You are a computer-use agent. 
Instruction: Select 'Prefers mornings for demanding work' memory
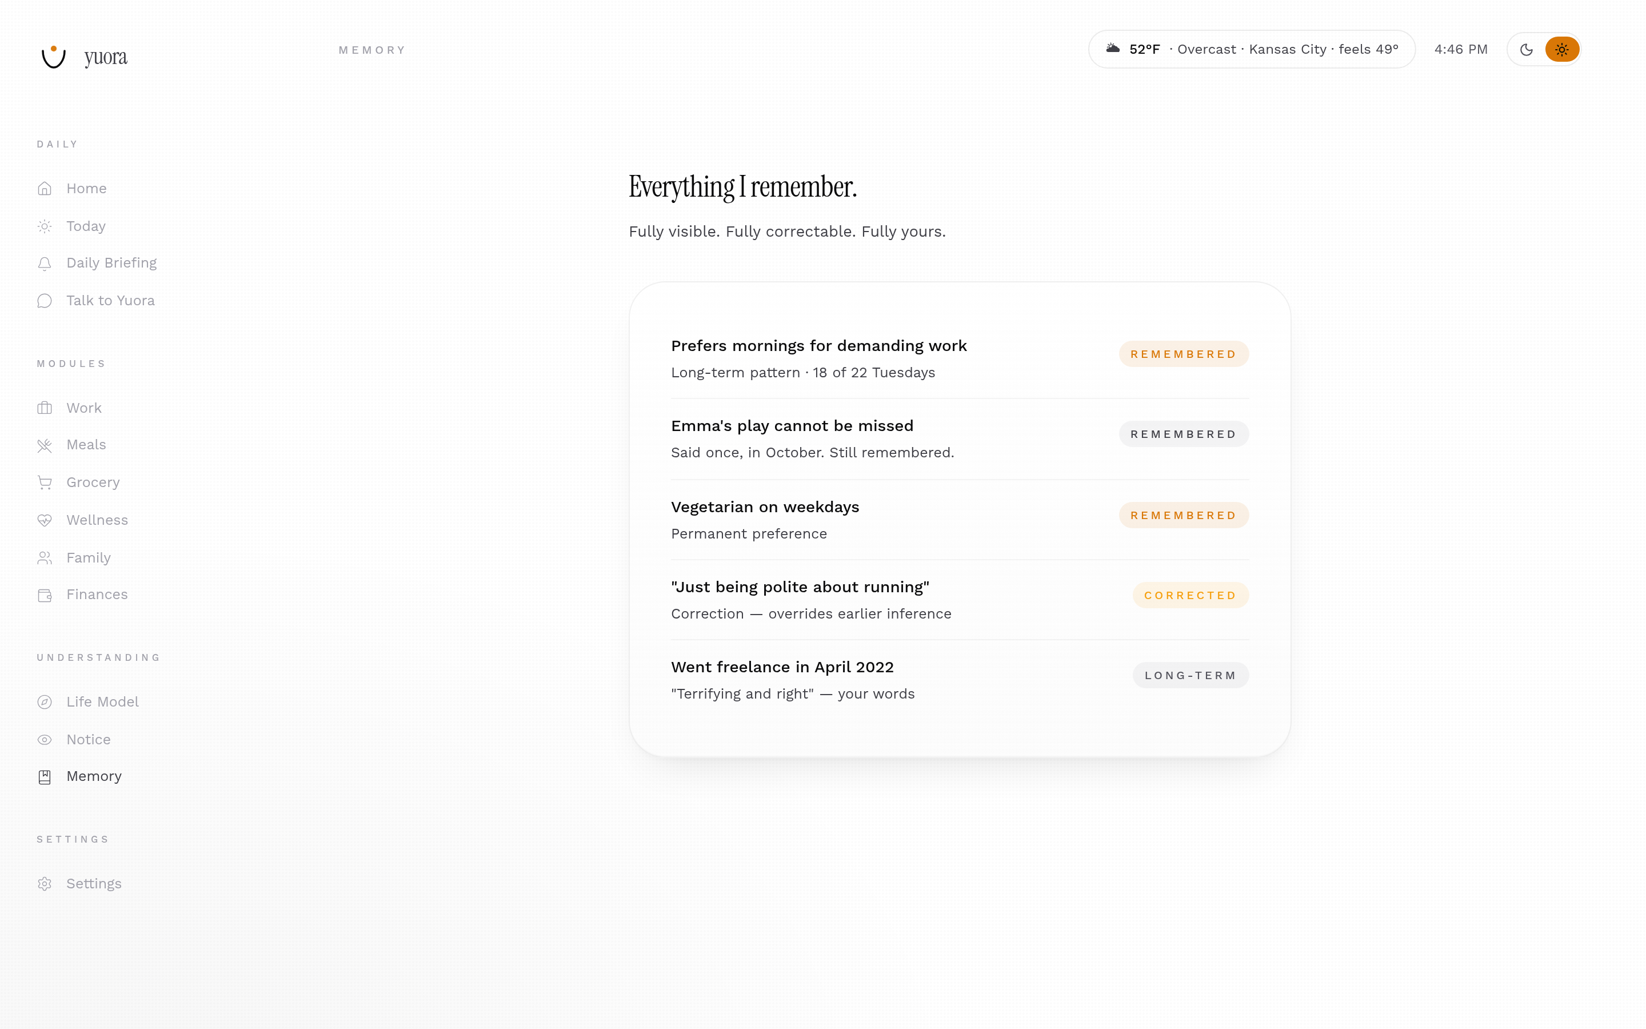[x=960, y=358]
